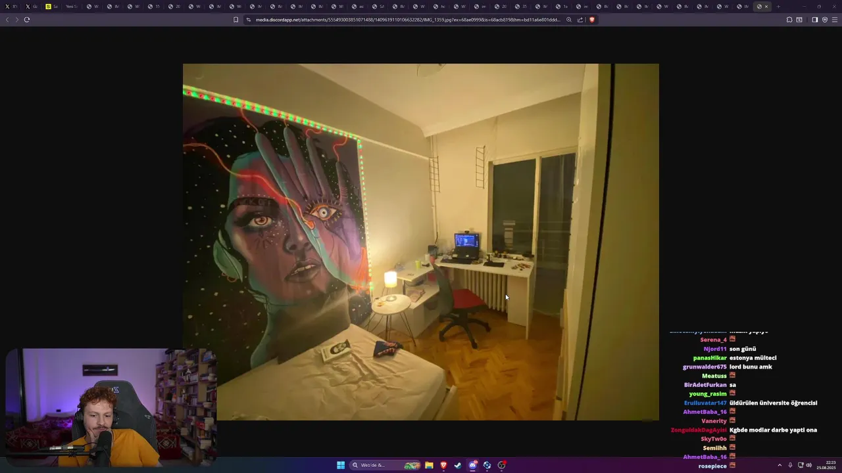
Task: Click chat username 'SkyTw0o'
Action: tap(714, 439)
